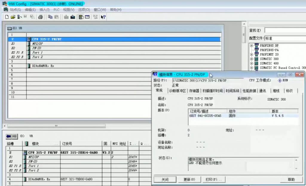Image resolution: width=306 pixels, height=186 pixels.
Task: Click the Save toolbar icon
Action: (x=25, y=17)
